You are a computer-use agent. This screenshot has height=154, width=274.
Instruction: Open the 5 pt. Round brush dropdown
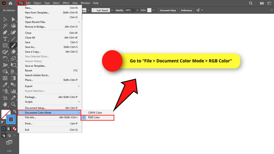[x=112, y=10]
